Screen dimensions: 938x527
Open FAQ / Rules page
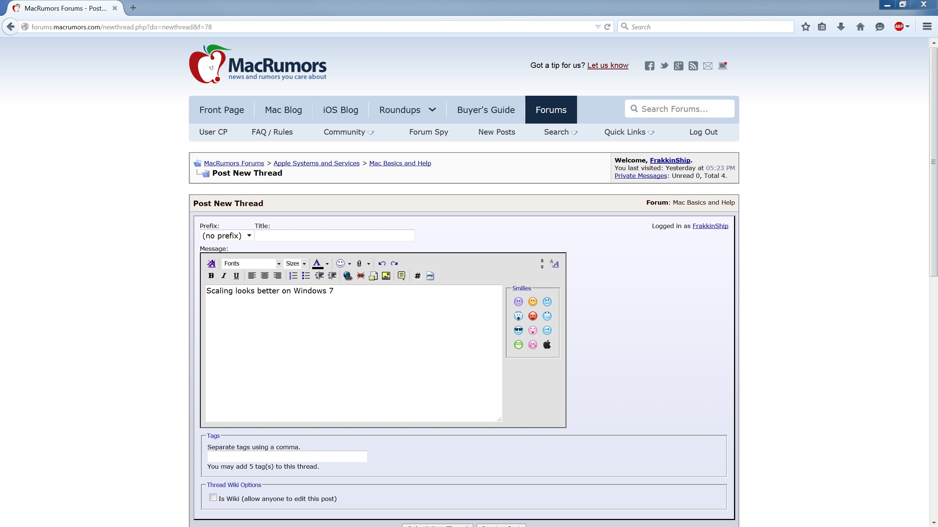[272, 132]
